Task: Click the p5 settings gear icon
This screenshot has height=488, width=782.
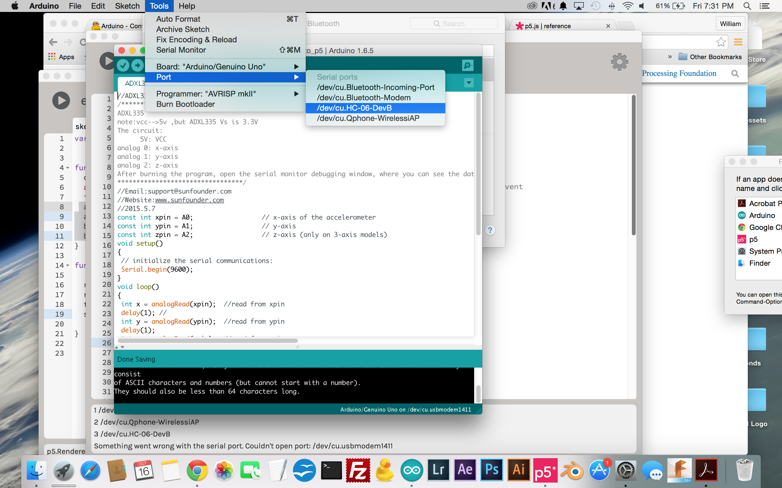Action: click(619, 62)
